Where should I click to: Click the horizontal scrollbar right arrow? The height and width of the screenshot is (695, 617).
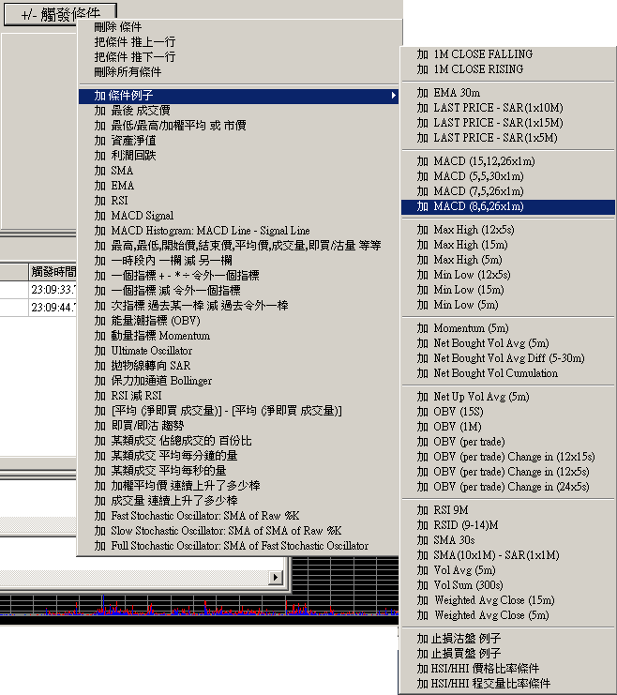coord(276,576)
